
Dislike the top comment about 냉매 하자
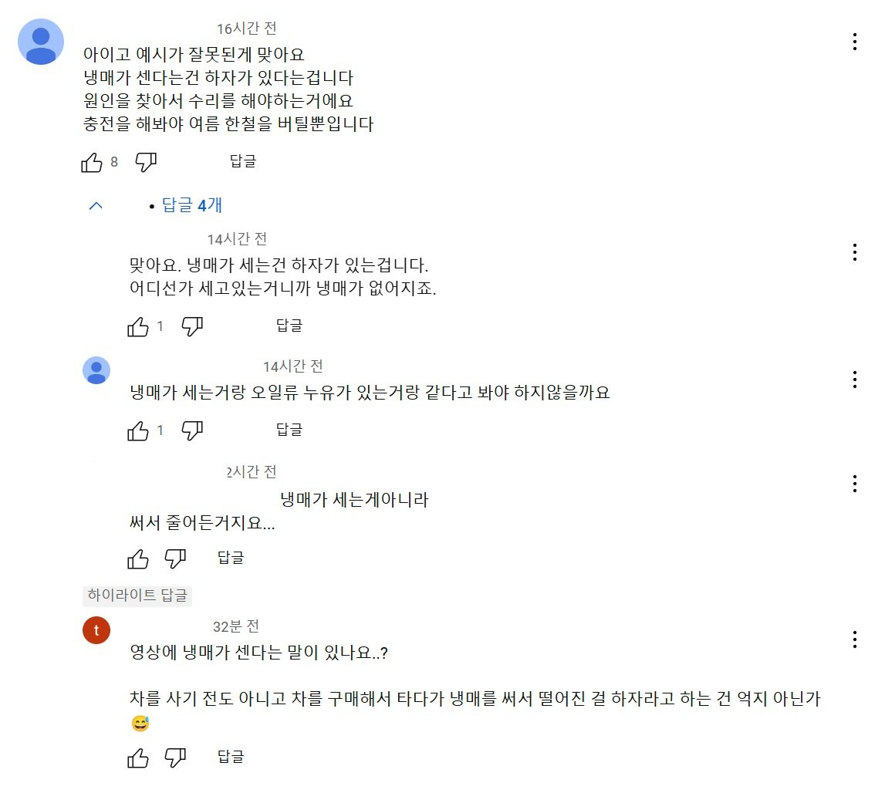[x=146, y=162]
